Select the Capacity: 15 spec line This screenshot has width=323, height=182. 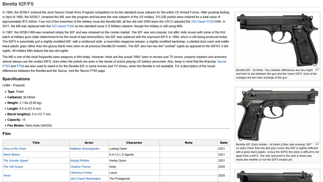pos(16,120)
